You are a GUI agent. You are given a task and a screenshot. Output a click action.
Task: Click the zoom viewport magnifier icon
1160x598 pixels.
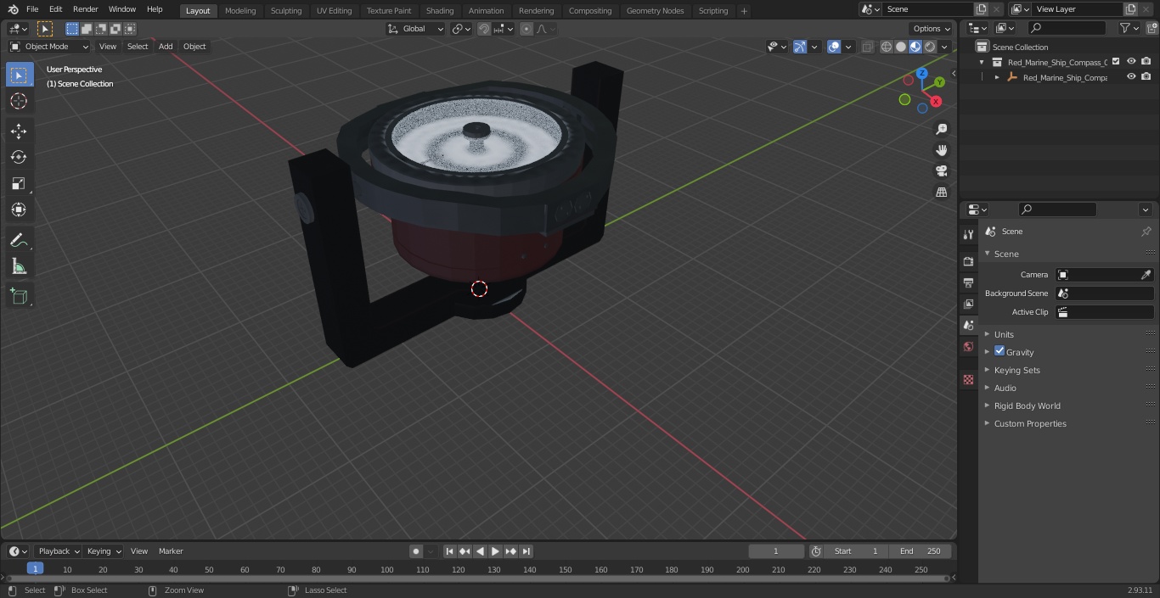[941, 129]
